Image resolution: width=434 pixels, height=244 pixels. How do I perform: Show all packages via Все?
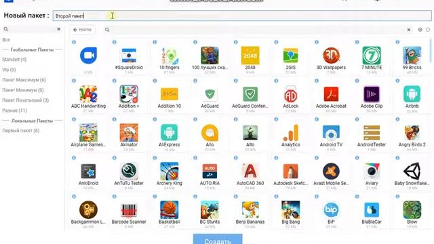(x=6, y=40)
